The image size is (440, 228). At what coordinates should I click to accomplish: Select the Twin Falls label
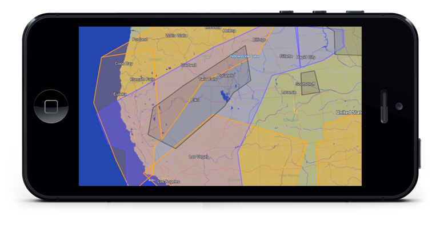[208, 79]
